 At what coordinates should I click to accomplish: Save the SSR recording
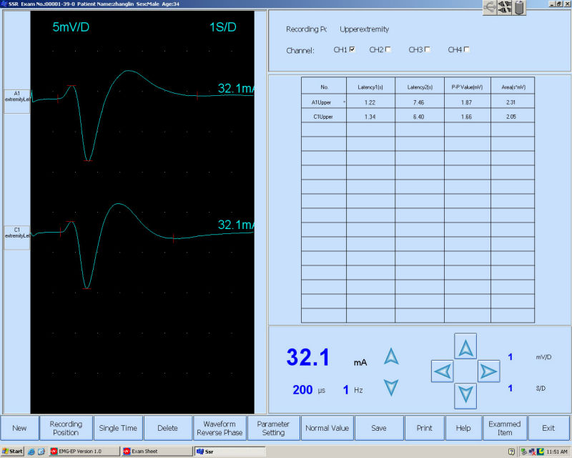[379, 428]
